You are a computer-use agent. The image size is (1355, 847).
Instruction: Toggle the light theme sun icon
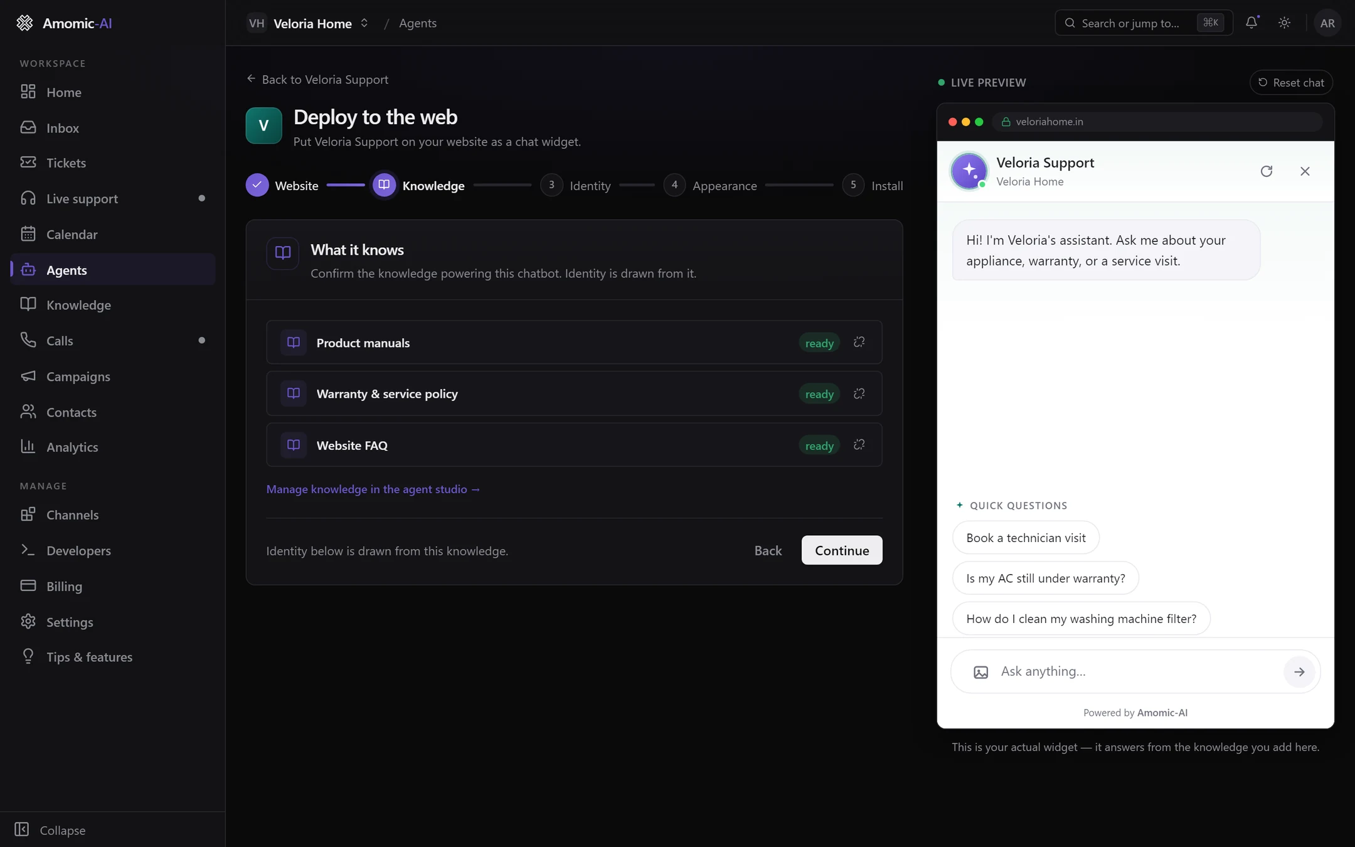coord(1284,23)
